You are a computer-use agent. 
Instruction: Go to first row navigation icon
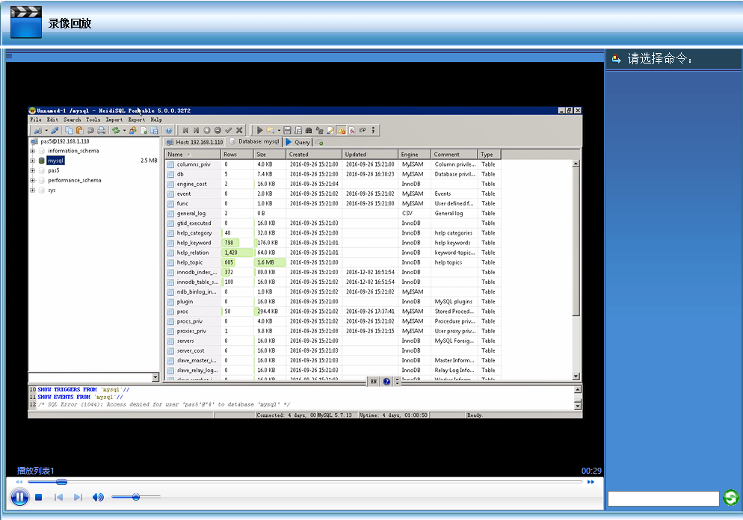point(185,130)
